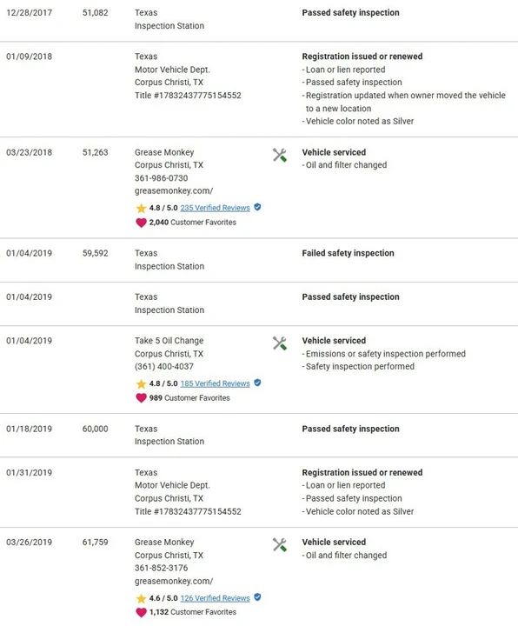
Task: Open the 126 Verified Reviews link
Action: coord(215,598)
